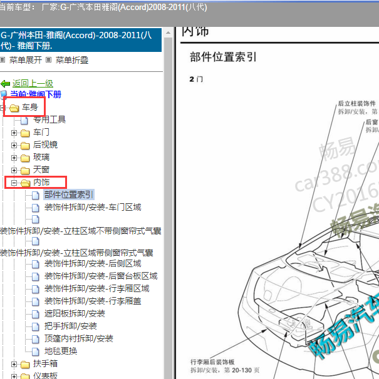Click 菜单展开 to expand all menus
Screen dimensions: 379x379
(x=26, y=60)
